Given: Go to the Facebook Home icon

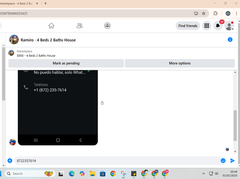Looking at the screenshot, I should (51, 26).
